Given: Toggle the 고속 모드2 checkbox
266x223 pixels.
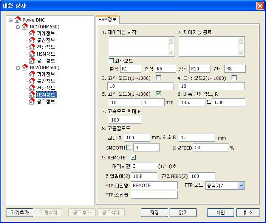Looking at the screenshot, I should [234, 78].
